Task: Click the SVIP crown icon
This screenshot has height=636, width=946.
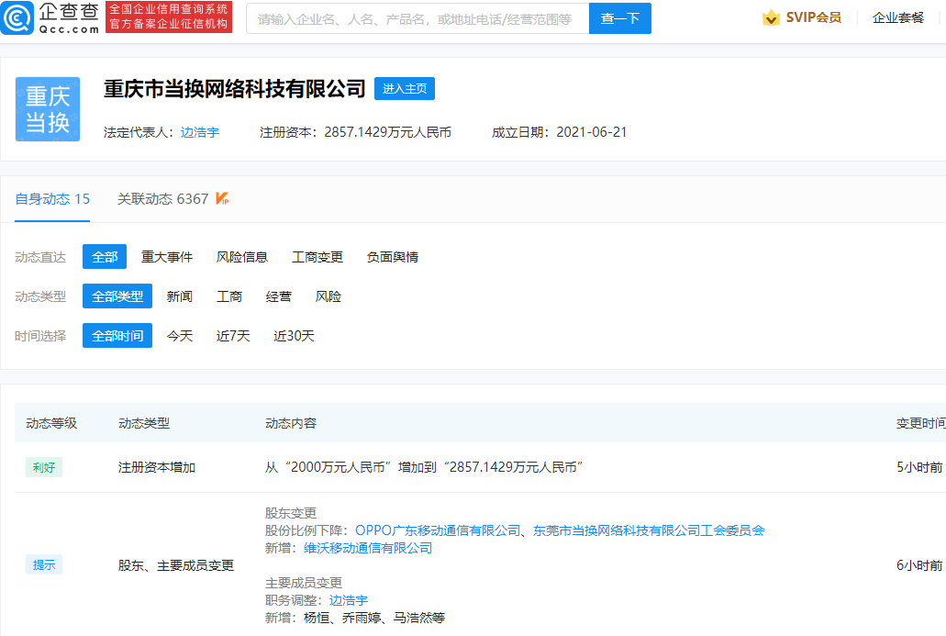Action: point(771,18)
